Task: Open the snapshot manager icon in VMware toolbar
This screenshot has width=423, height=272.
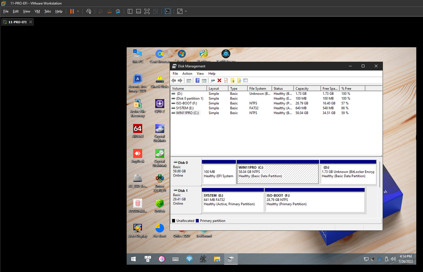Action: [x=118, y=11]
